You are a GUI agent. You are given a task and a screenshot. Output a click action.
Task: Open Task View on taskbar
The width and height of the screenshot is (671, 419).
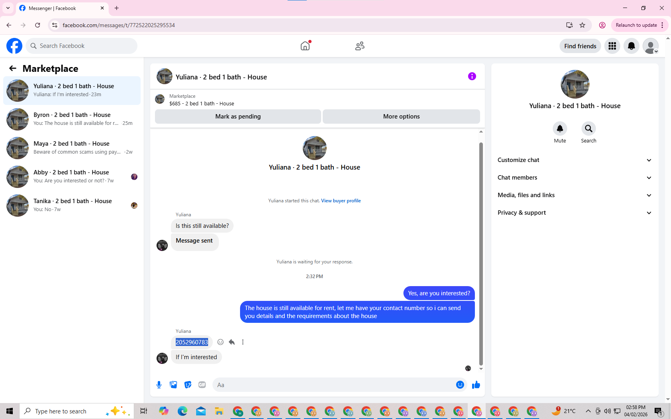coord(144,411)
